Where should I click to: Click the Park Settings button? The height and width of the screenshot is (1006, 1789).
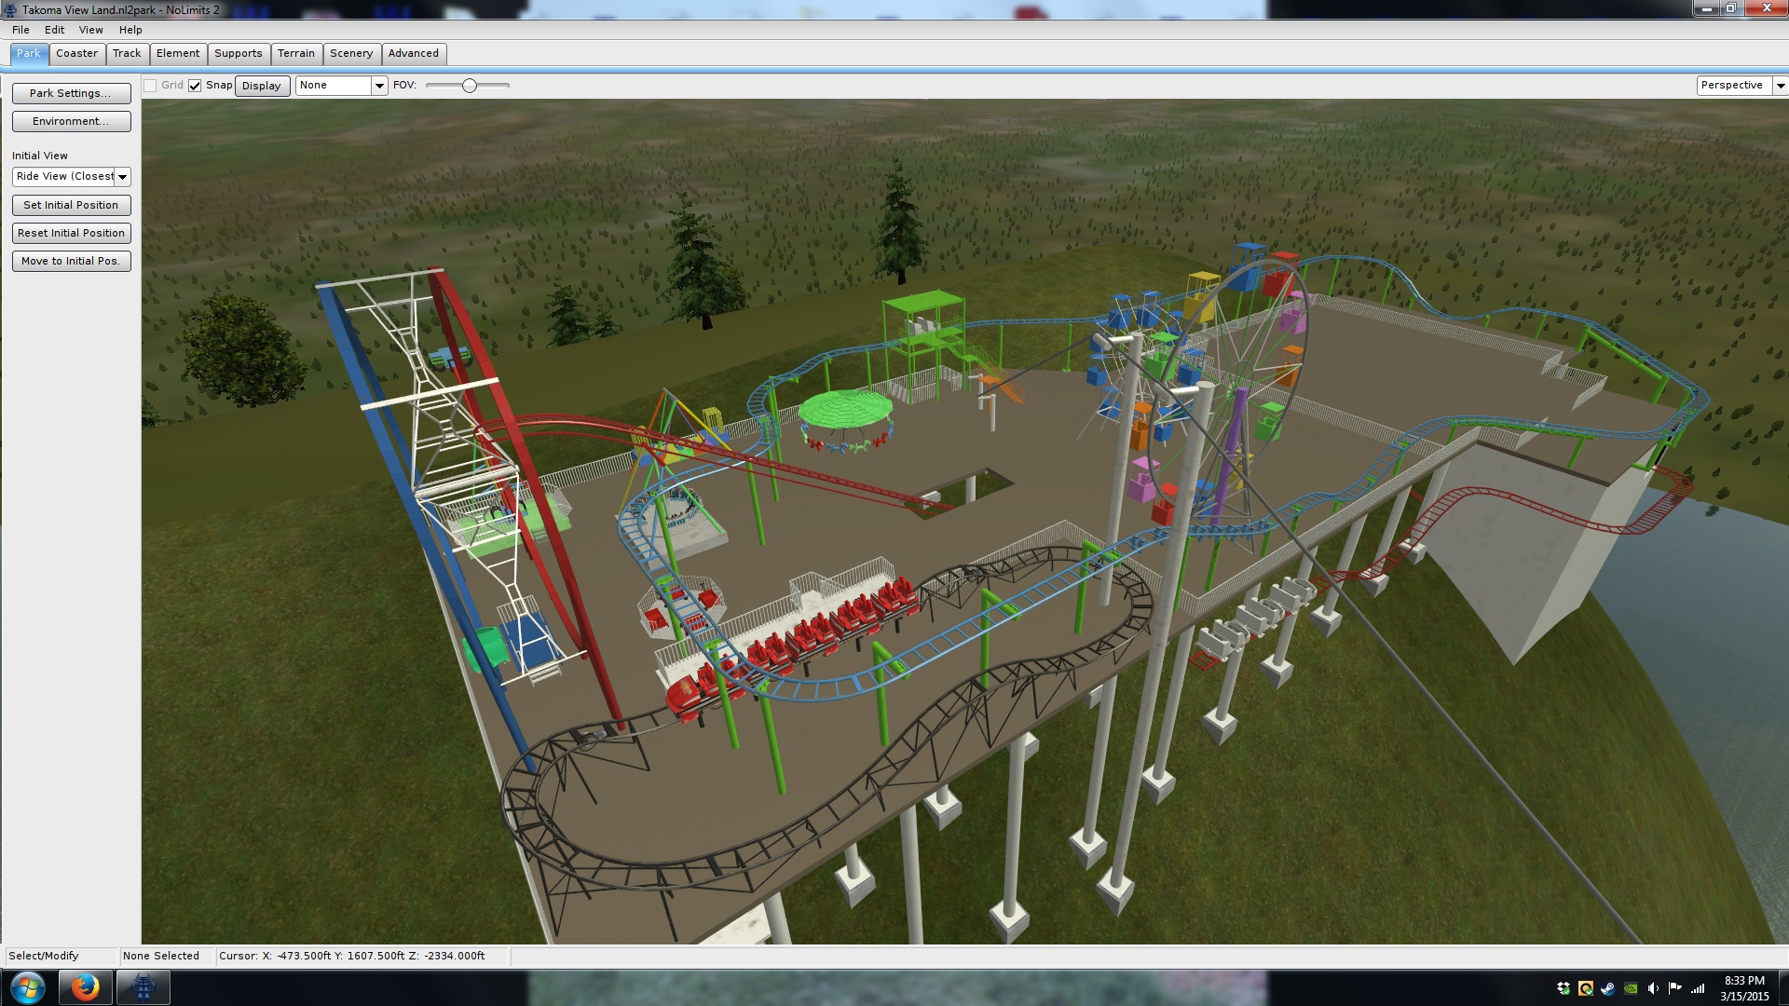pyautogui.click(x=71, y=93)
